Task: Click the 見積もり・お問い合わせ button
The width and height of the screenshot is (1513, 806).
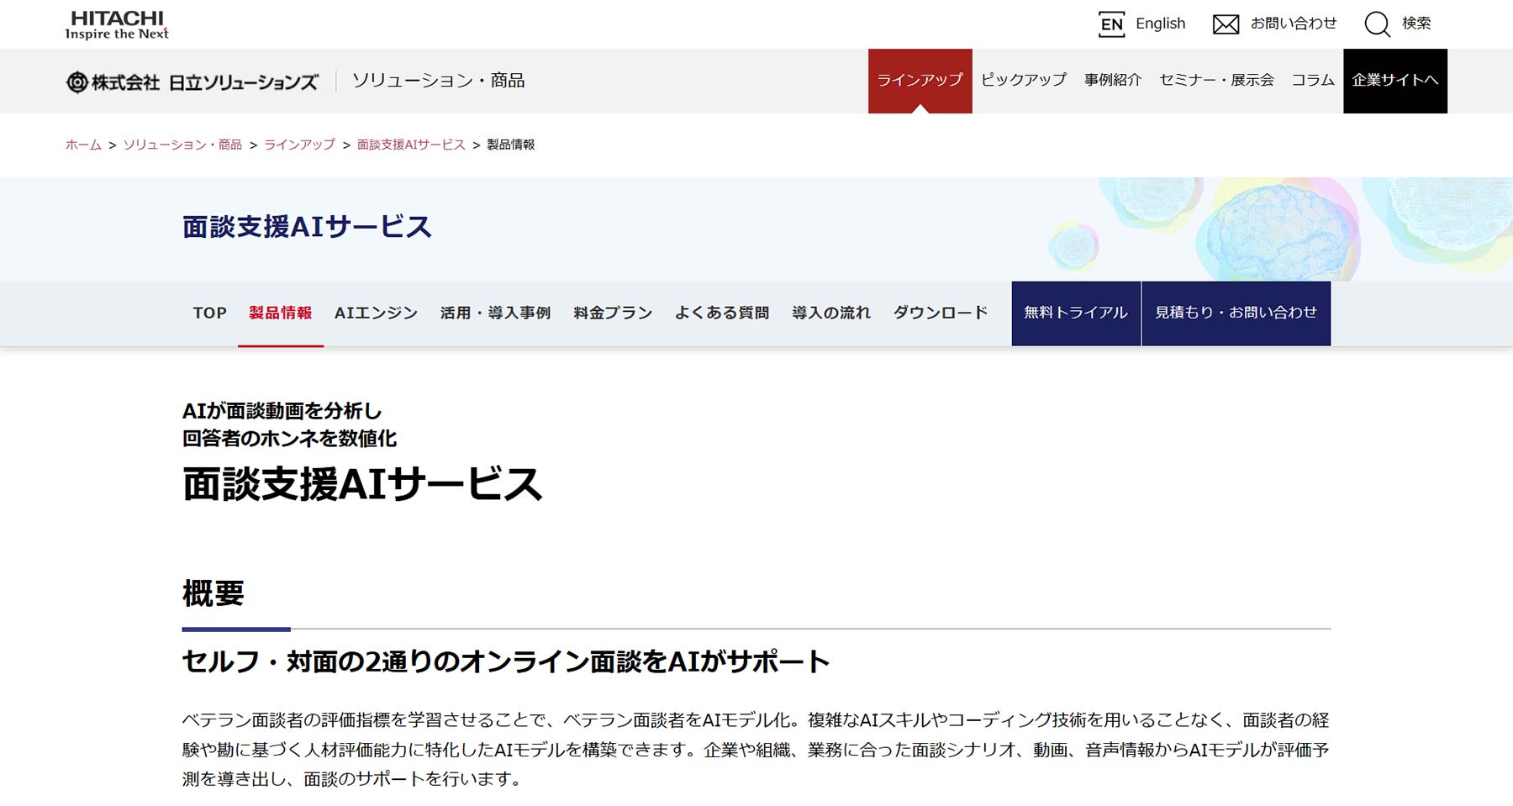Action: pyautogui.click(x=1236, y=313)
